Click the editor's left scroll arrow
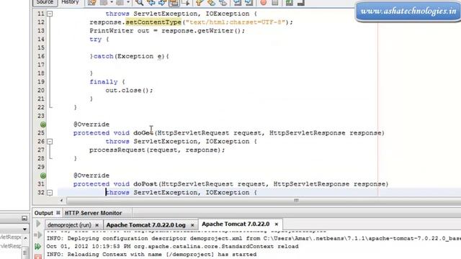The width and height of the screenshot is (461, 259). [61, 201]
